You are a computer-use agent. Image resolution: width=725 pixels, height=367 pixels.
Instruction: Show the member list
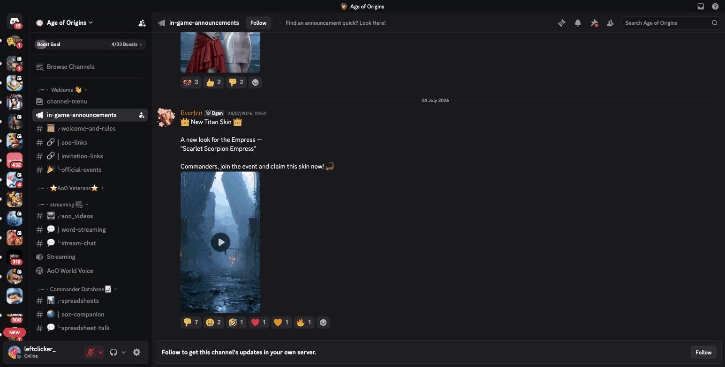point(610,23)
